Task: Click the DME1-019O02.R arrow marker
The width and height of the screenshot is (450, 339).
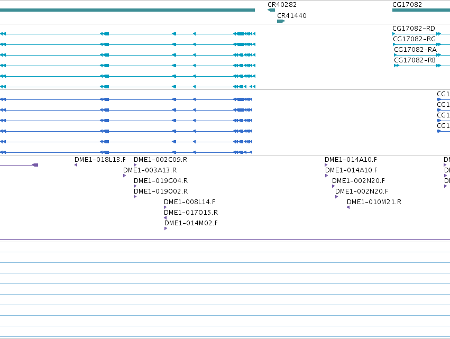Action: (135, 197)
